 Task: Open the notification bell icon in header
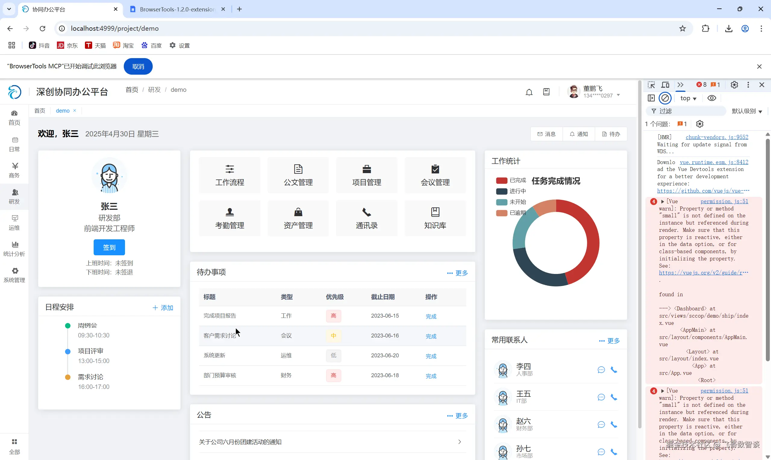529,92
